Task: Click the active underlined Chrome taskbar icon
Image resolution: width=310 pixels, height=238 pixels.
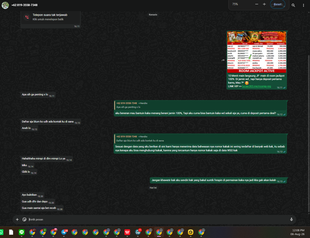Action: click(159, 232)
